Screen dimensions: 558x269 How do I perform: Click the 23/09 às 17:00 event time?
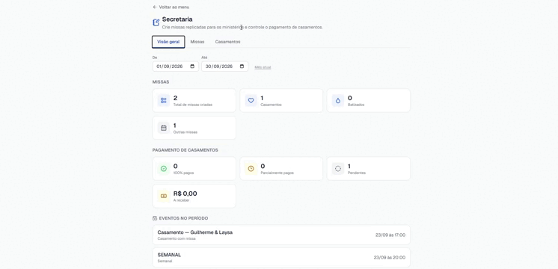(x=390, y=235)
